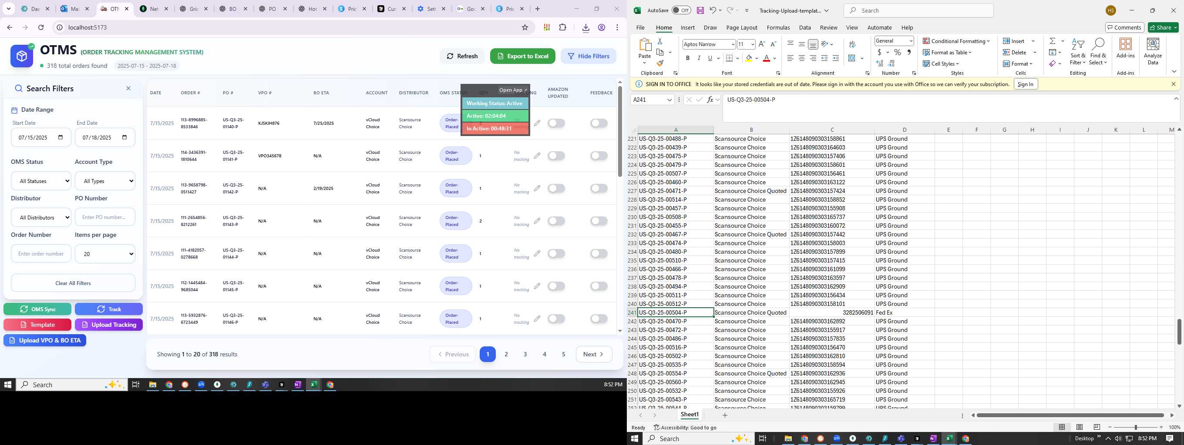Viewport: 1184px width, 445px height.
Task: Toggle Feedback switch for PO US-Q3-25-01144-P
Action: click(599, 253)
